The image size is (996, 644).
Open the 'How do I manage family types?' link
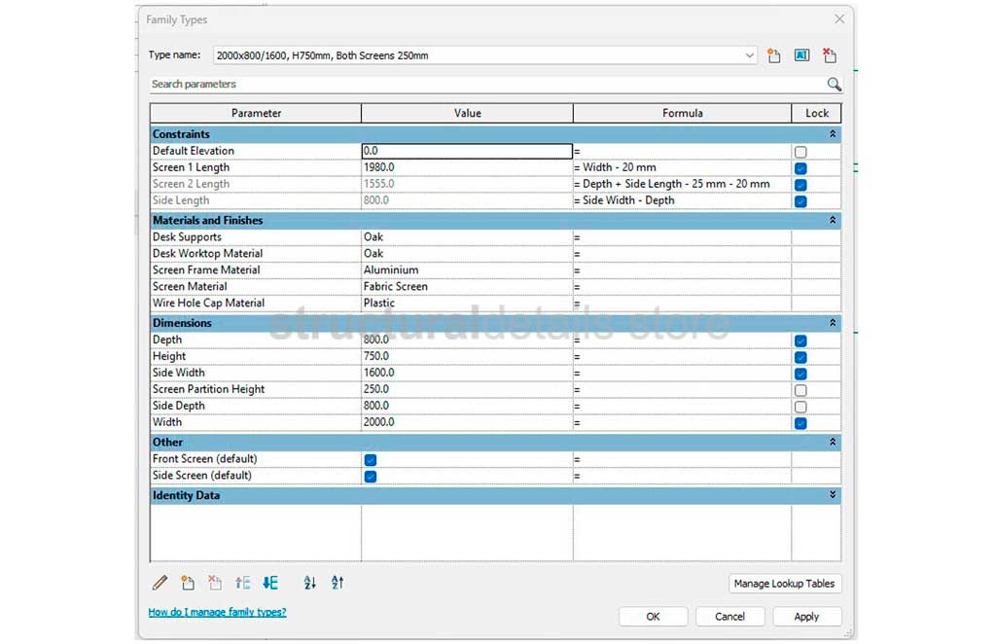click(217, 612)
